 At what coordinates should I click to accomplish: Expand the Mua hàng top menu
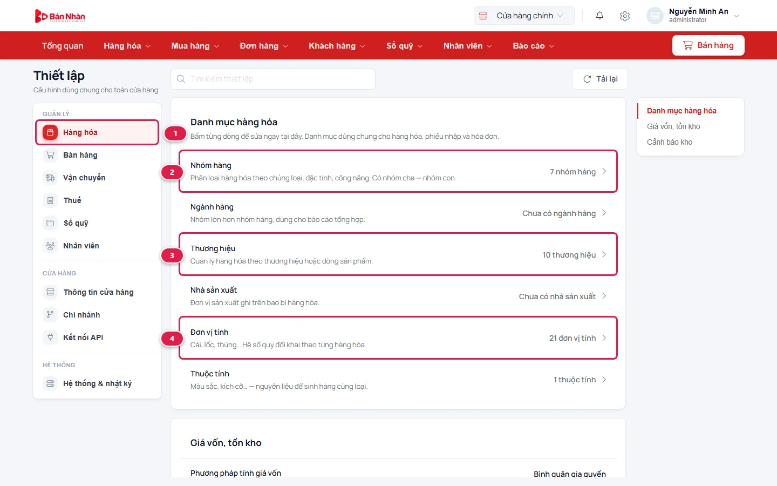pos(195,46)
